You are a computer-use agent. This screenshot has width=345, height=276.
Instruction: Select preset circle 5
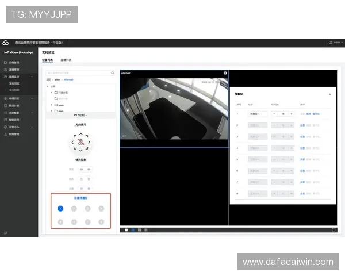point(60,222)
